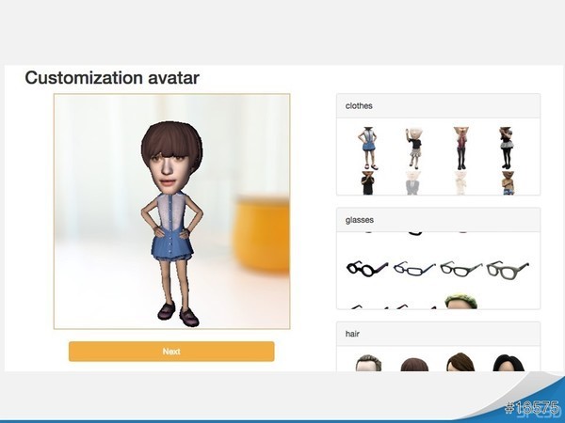565x423 pixels.
Task: Select the short grey-brown spiky hairstyle
Action: [x=368, y=363]
